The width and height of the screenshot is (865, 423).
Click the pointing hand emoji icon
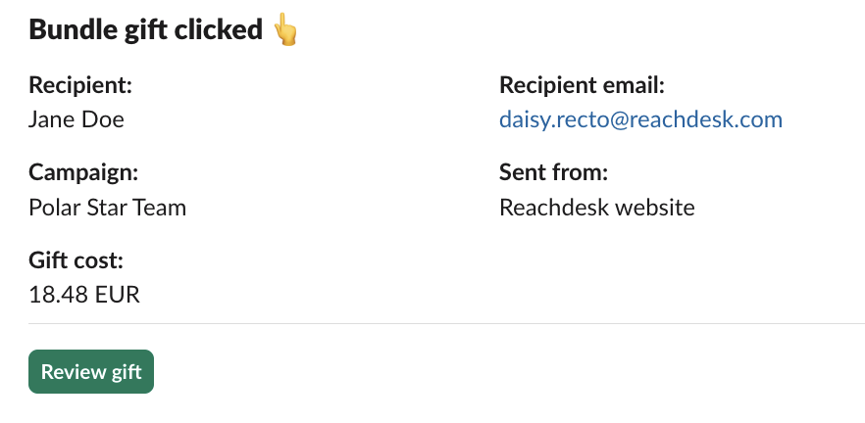click(285, 29)
